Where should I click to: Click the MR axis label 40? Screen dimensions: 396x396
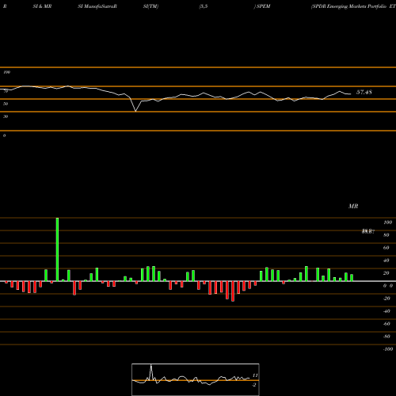(386, 261)
